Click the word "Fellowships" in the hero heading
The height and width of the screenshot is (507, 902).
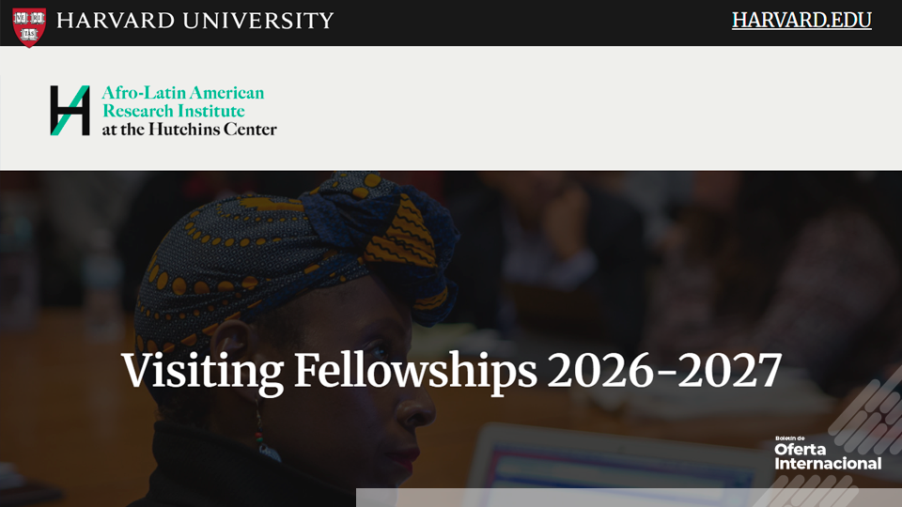(415, 371)
